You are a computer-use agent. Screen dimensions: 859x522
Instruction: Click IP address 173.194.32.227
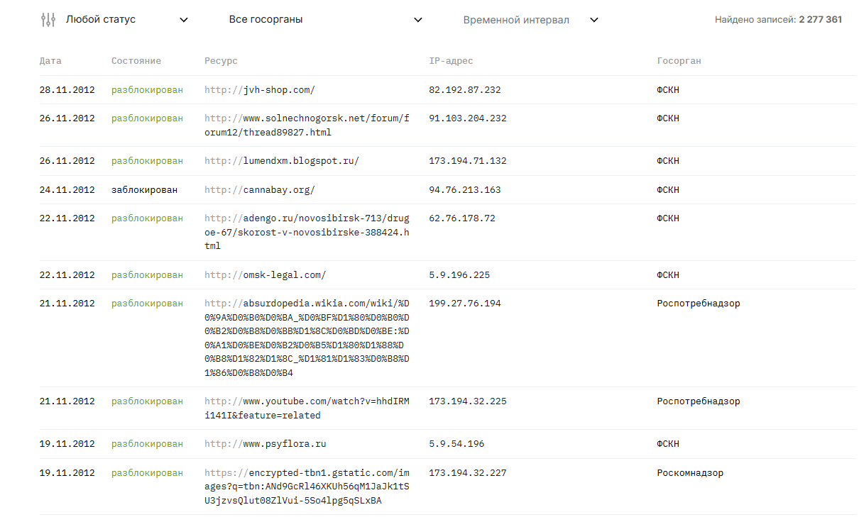click(x=468, y=473)
